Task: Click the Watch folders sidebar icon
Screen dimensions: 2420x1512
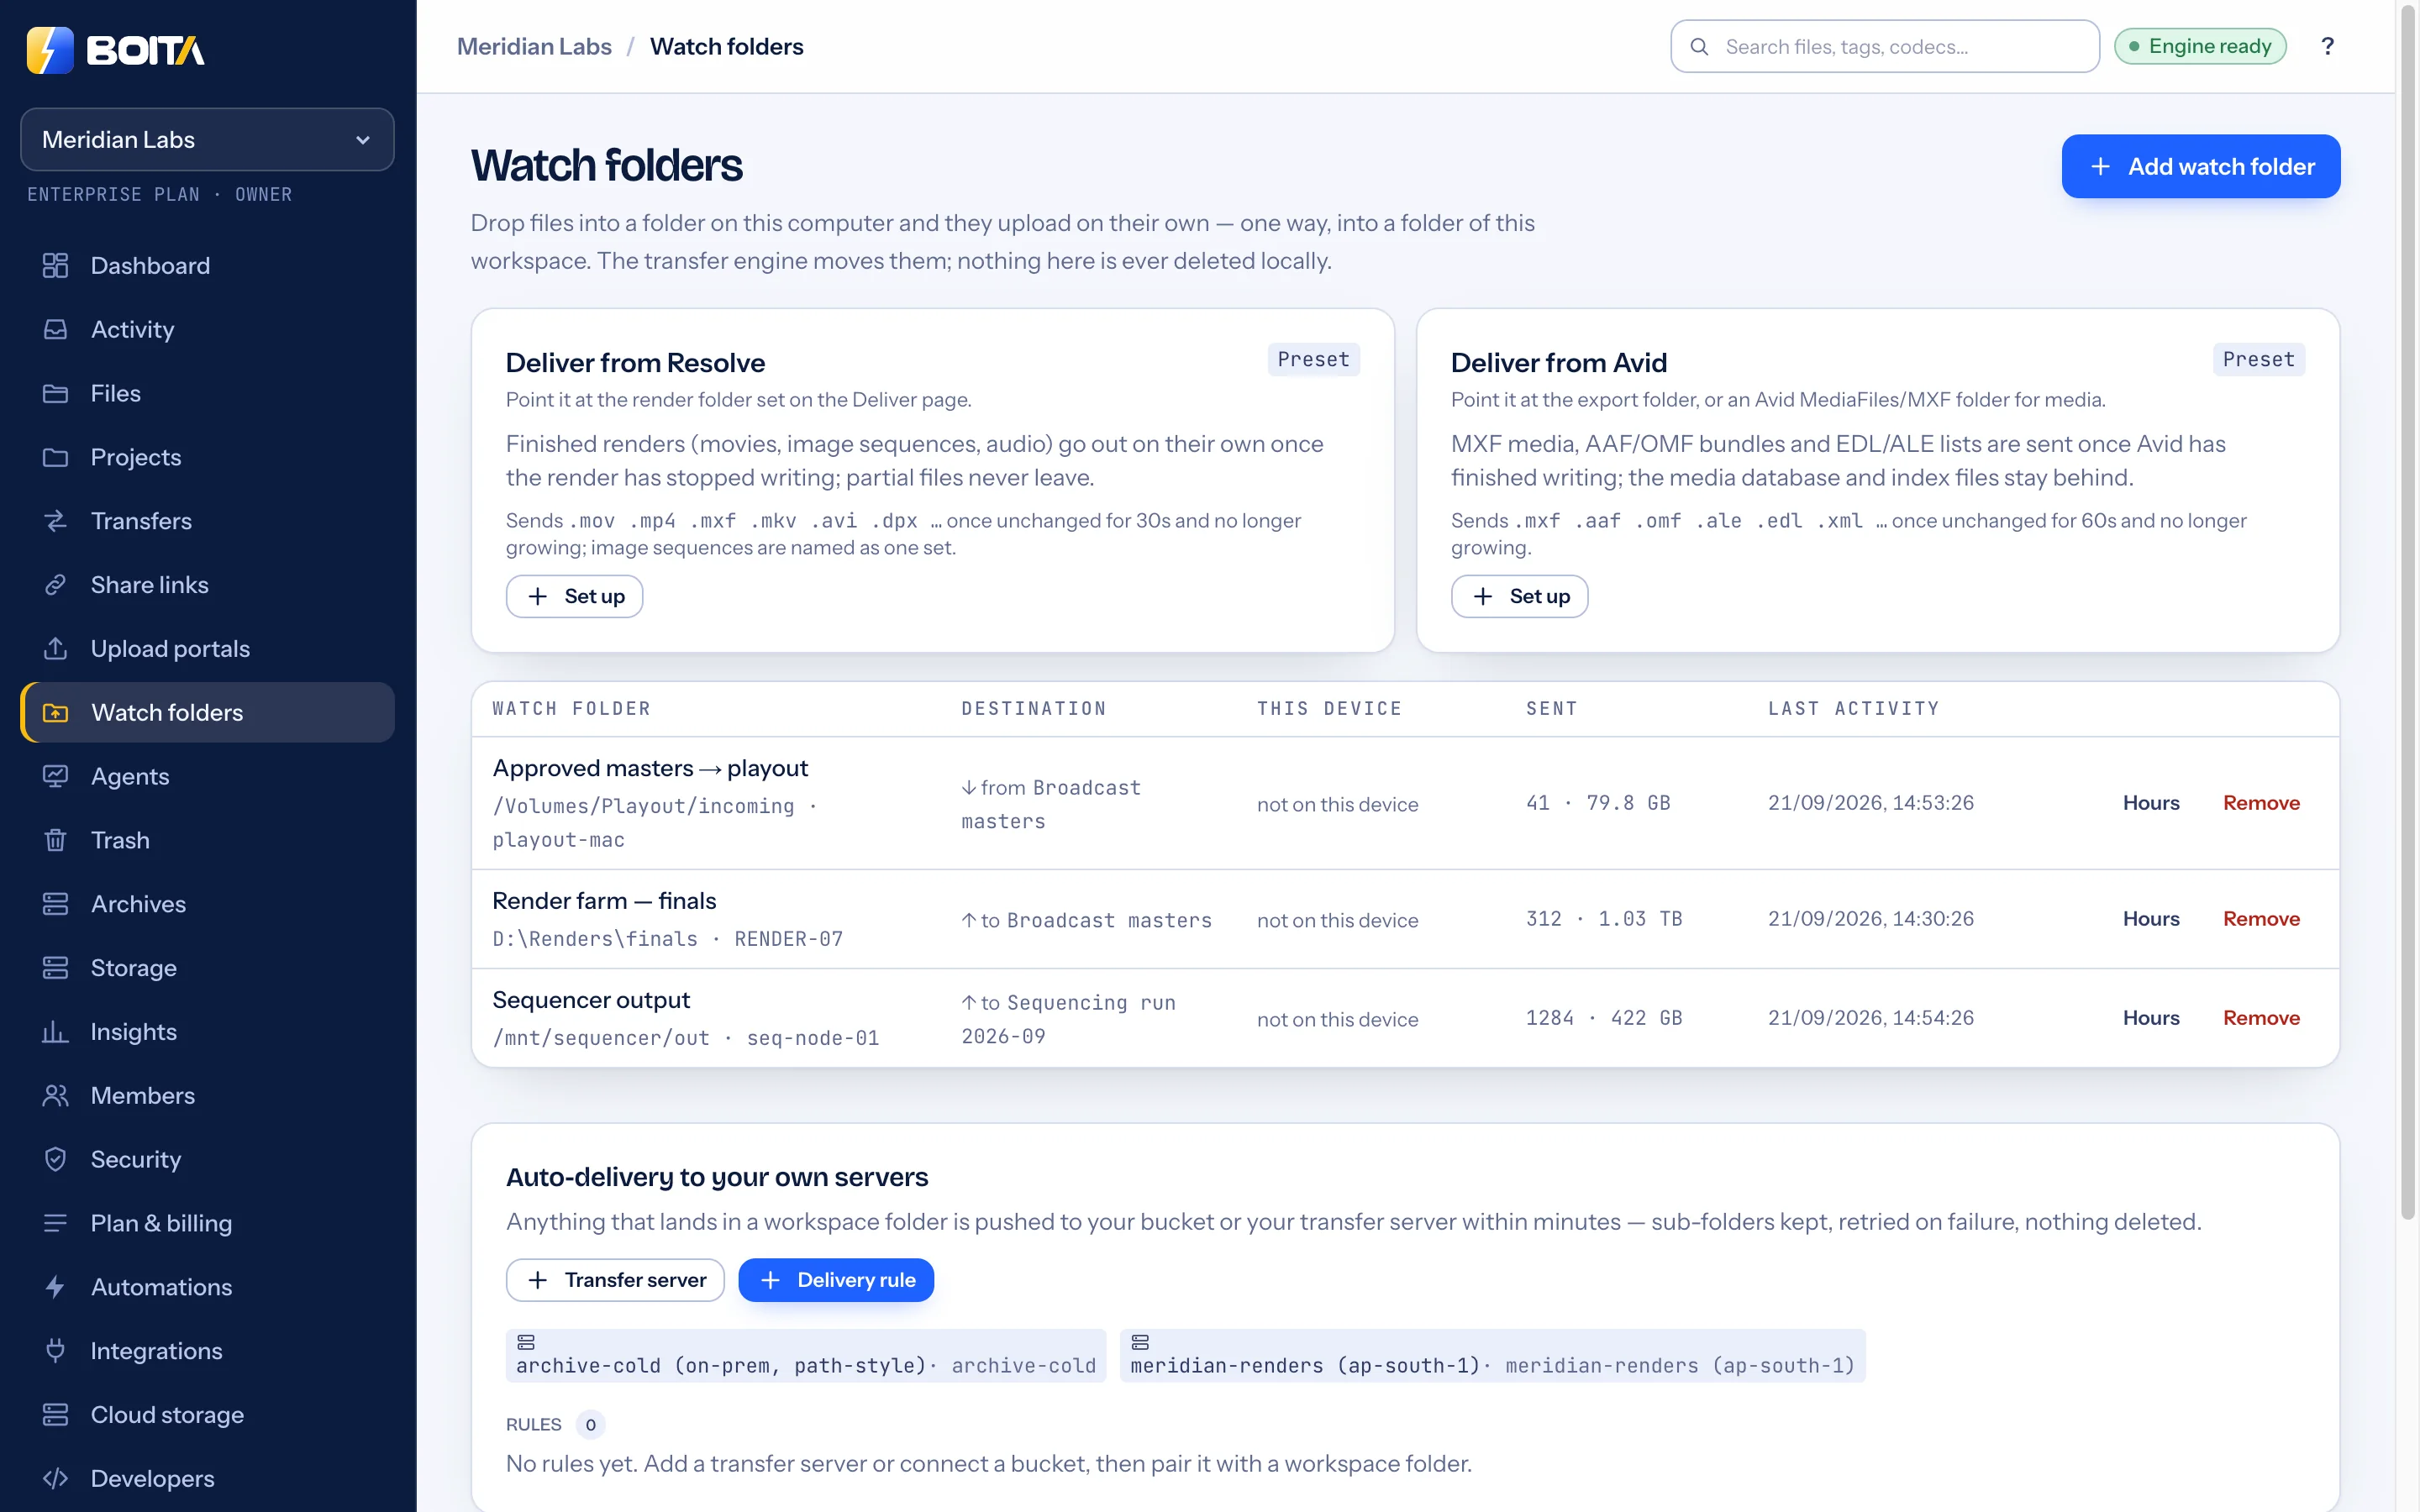Action: coord(55,713)
